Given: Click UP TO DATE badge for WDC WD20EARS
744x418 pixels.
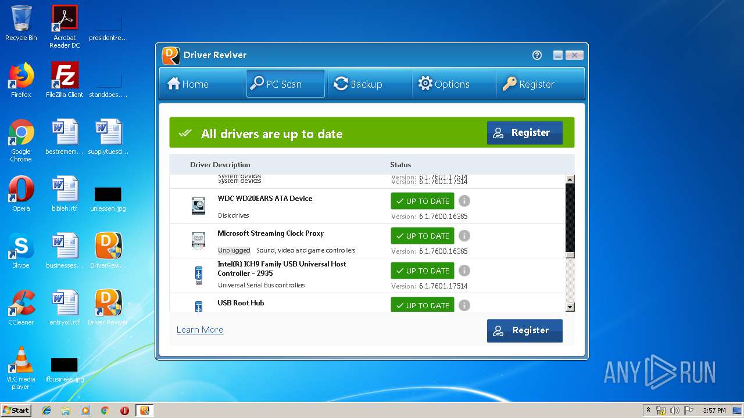Looking at the screenshot, I should [423, 201].
